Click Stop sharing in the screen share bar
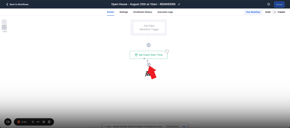The image size is (290, 128). 172,126
